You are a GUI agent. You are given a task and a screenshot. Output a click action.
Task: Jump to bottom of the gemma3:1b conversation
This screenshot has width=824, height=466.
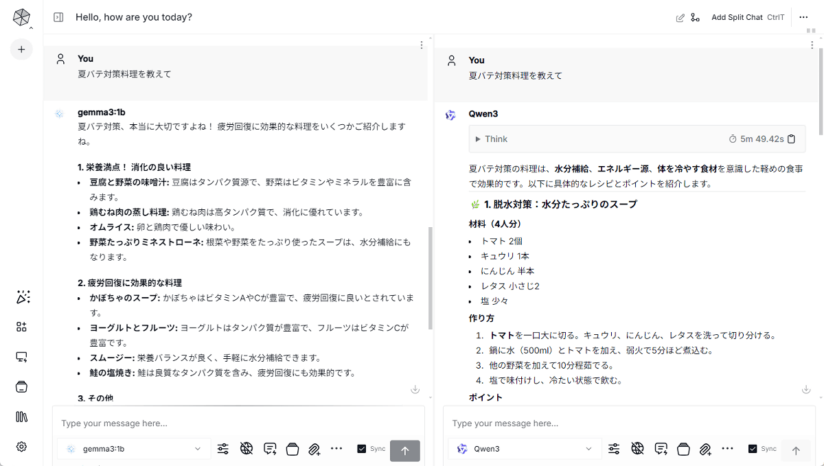point(415,389)
